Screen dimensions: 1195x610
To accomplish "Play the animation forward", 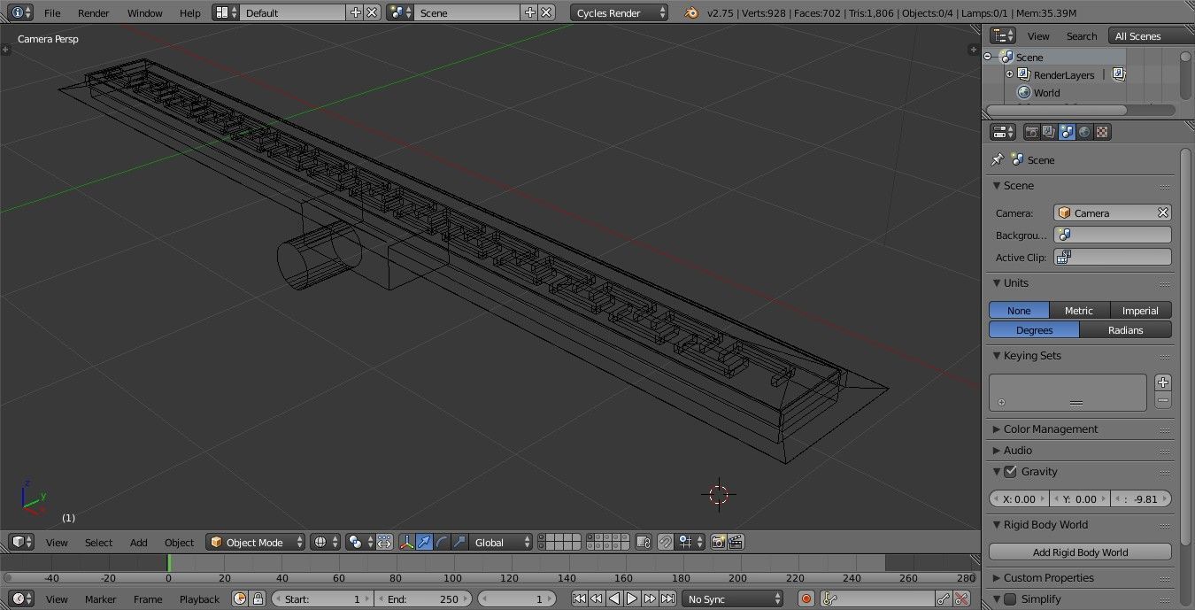I will coord(632,598).
